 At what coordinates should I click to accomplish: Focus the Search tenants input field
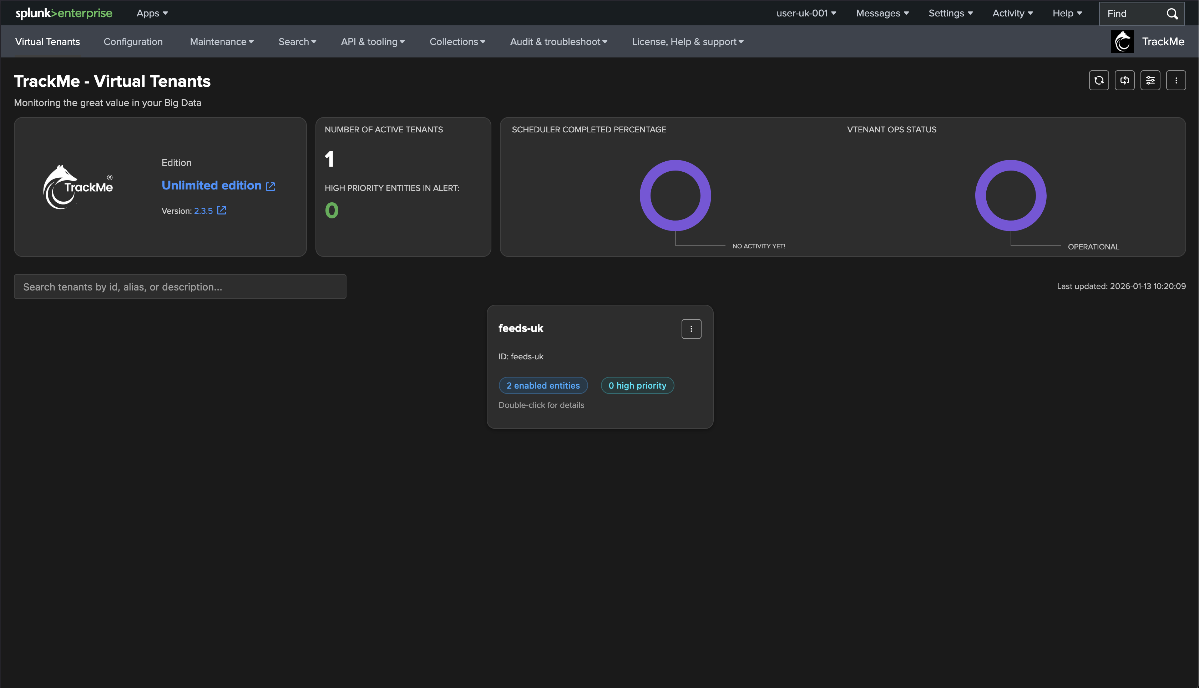pos(179,287)
